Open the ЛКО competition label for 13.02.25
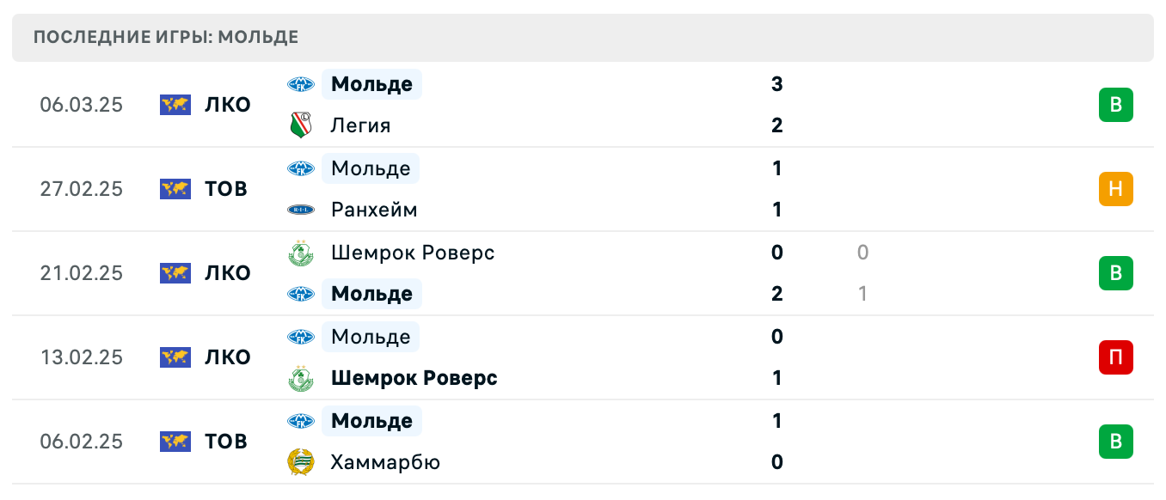Screen dimensions: 1166x500 tap(229, 357)
